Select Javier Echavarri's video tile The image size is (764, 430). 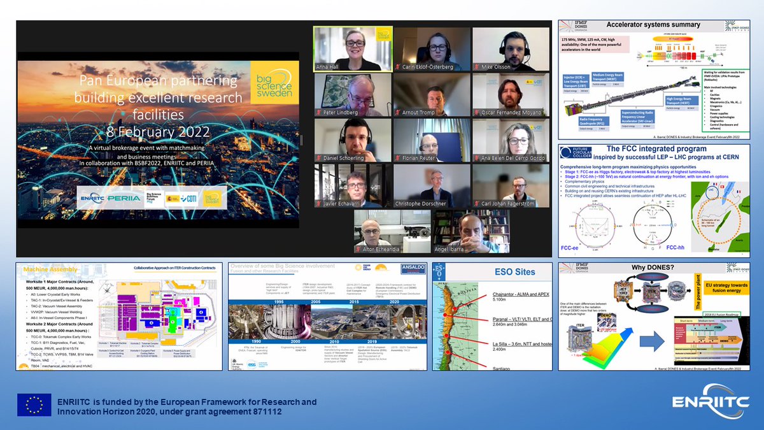352,186
